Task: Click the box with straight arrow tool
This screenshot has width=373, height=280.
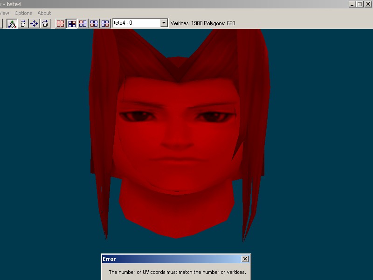Action: (23, 23)
